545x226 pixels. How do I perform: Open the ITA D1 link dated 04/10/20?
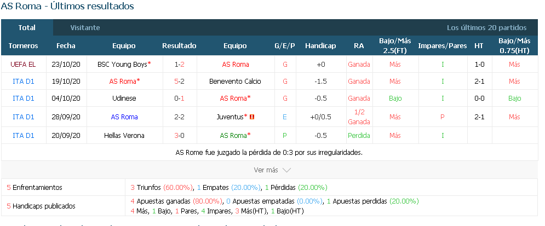pos(24,98)
